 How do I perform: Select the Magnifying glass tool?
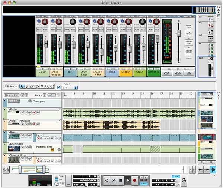[47, 86]
